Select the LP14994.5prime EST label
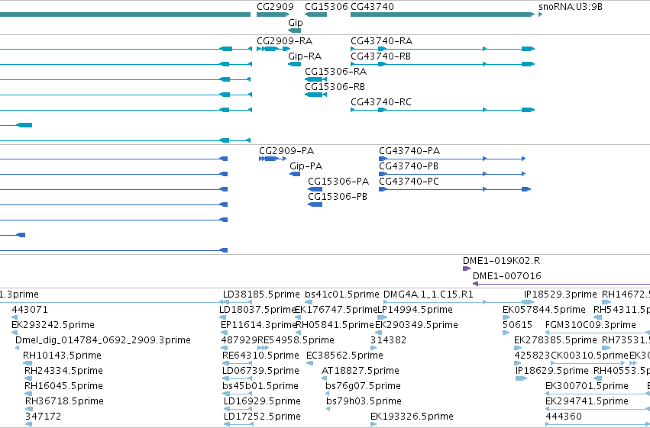The width and height of the screenshot is (650, 428). (x=415, y=310)
